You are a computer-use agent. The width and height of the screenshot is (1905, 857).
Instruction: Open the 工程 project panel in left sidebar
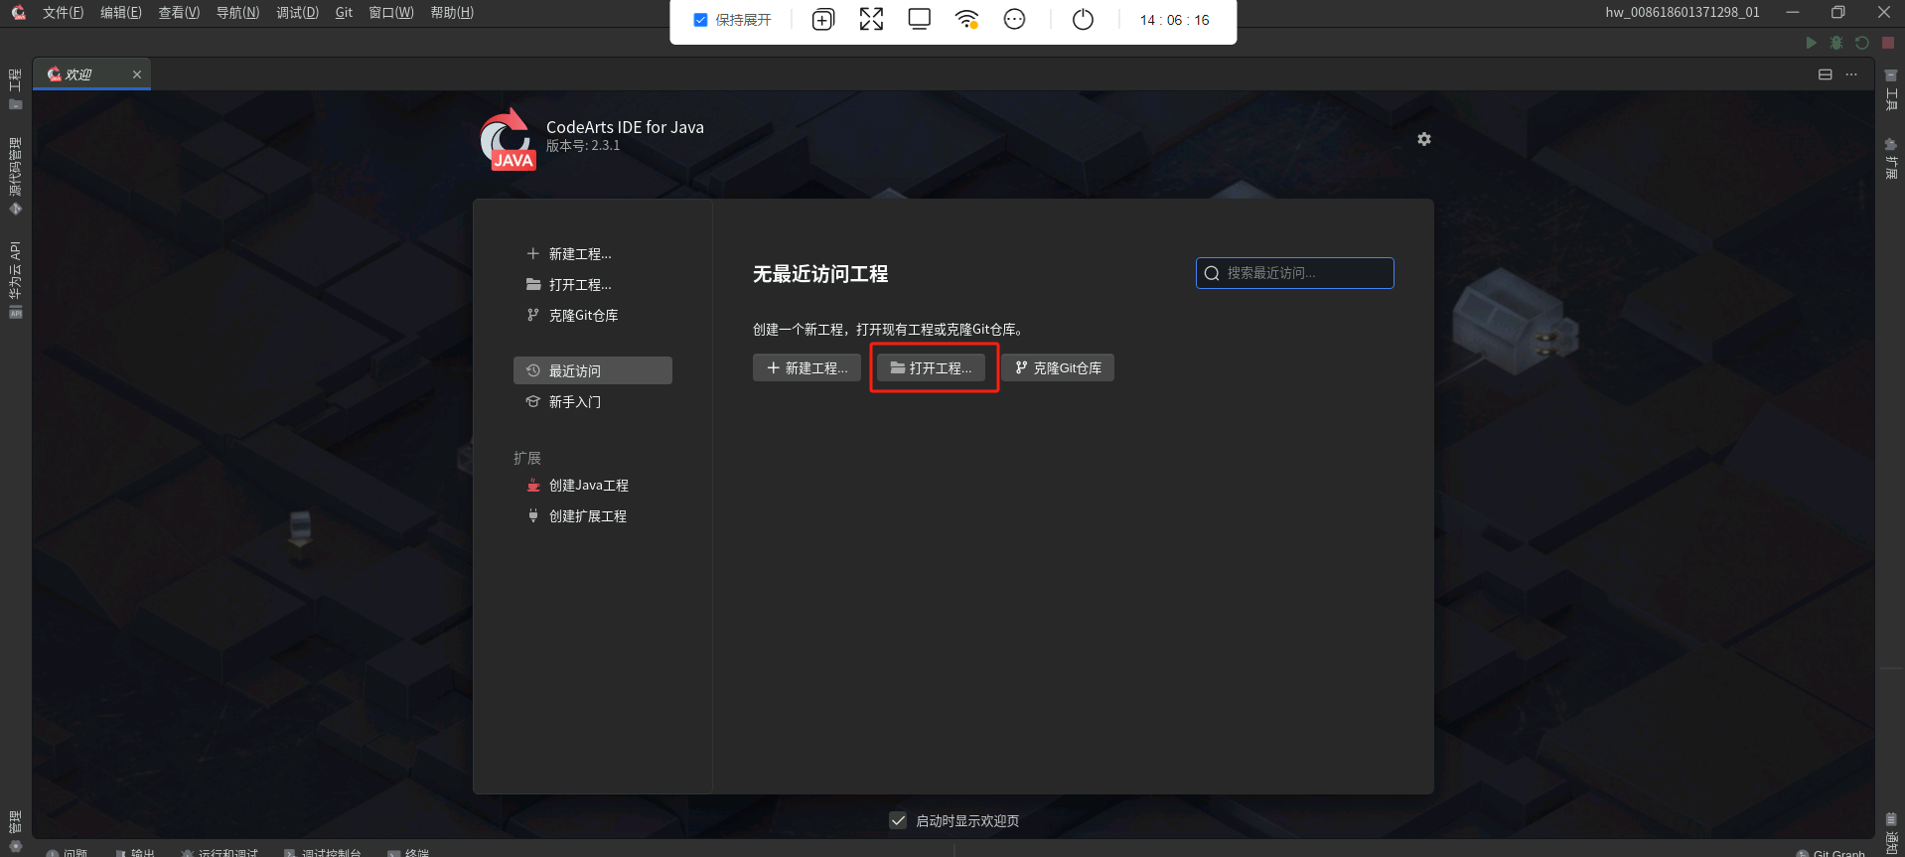[15, 89]
